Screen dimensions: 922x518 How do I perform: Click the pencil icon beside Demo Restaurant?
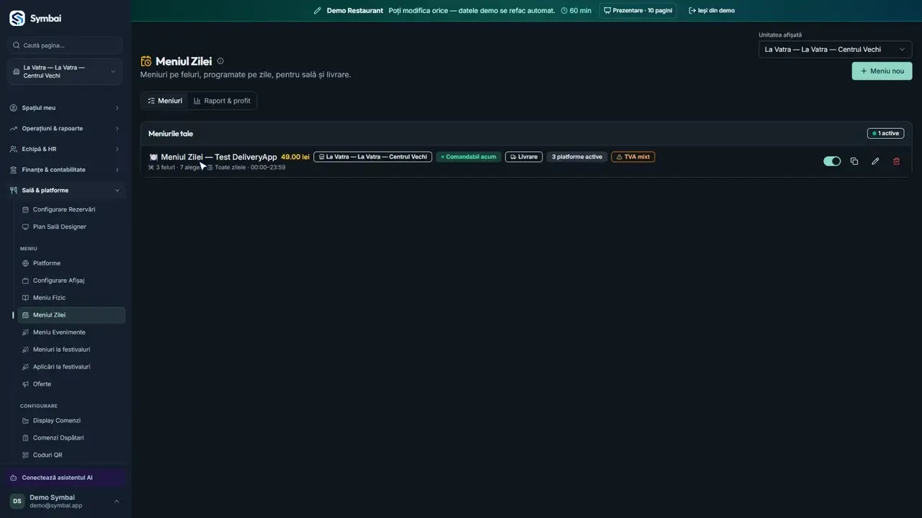(x=317, y=11)
